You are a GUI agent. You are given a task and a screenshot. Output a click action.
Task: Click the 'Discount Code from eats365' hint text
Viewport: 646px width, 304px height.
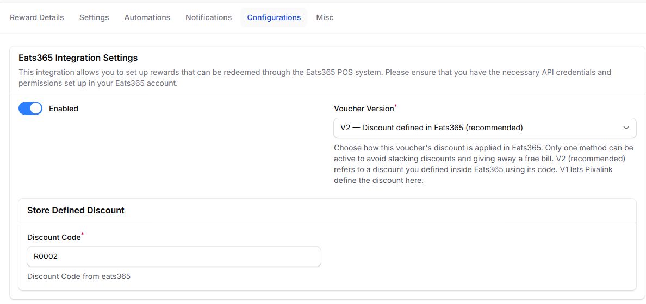pos(79,276)
